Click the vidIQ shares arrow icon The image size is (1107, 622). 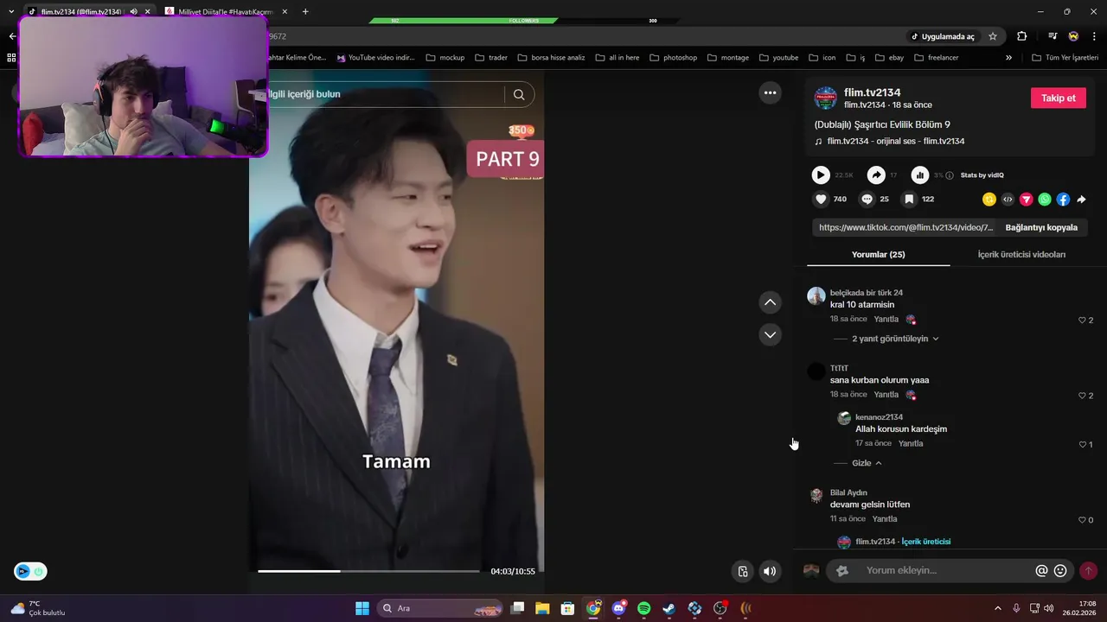point(876,175)
